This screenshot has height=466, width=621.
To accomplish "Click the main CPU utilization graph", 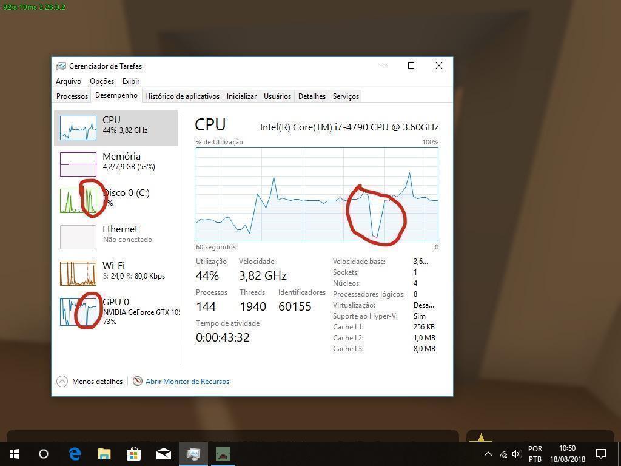I will click(x=317, y=194).
